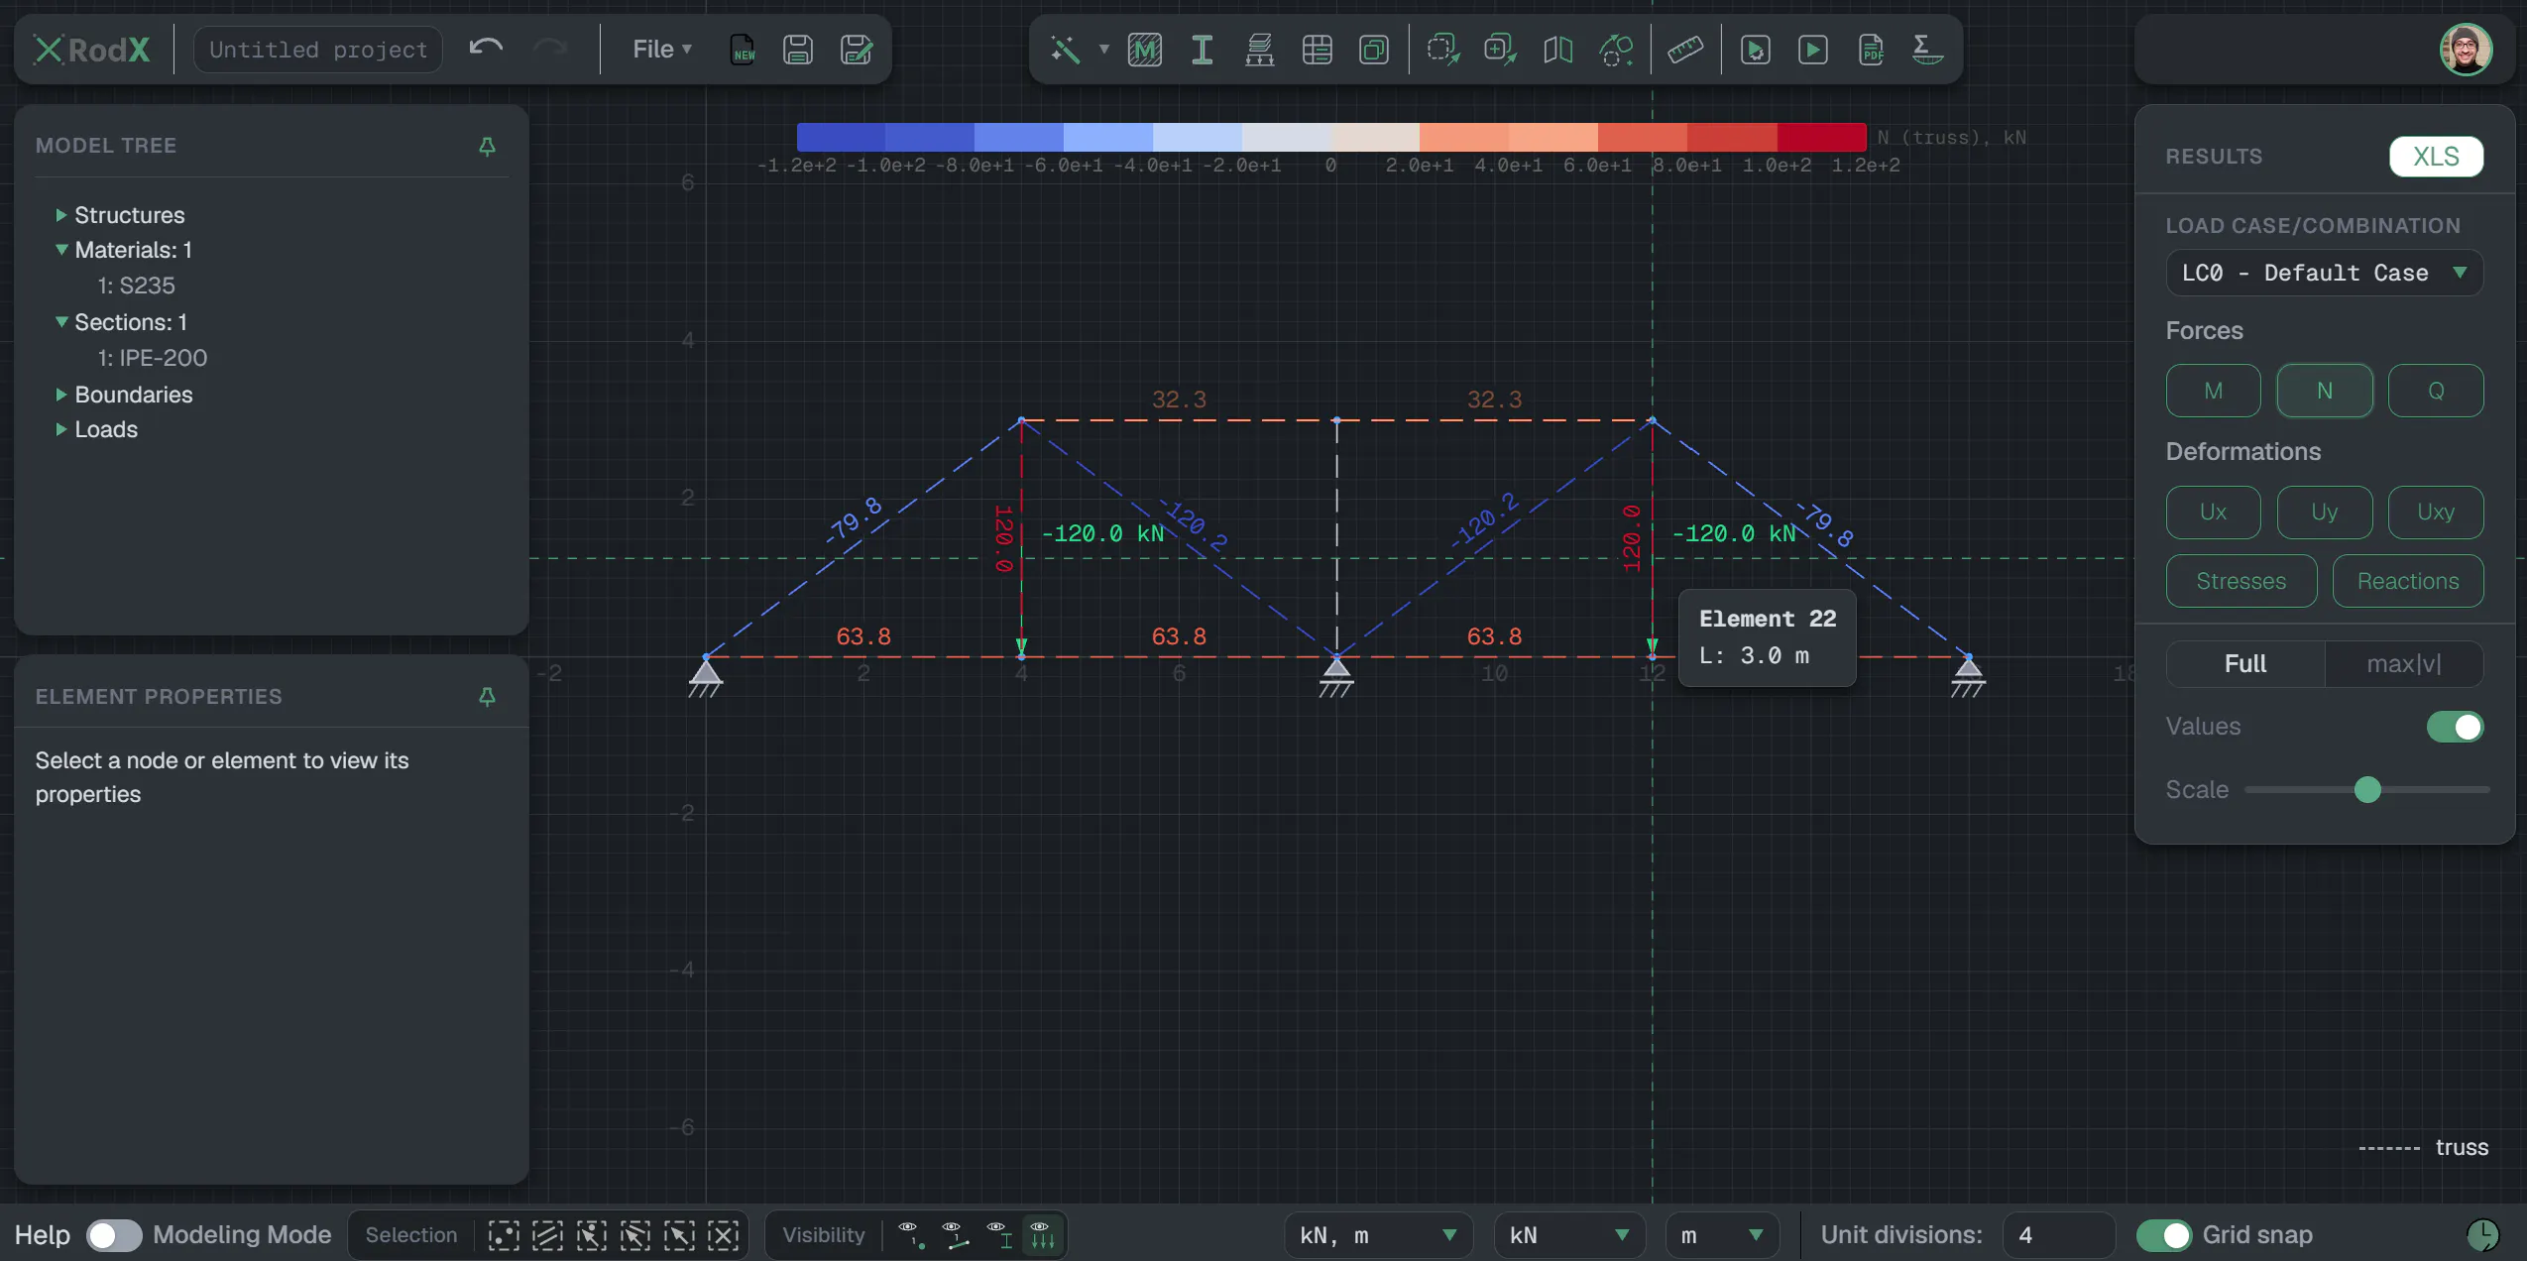Collapse the Materials tree node
2527x1261 pixels.
point(61,250)
